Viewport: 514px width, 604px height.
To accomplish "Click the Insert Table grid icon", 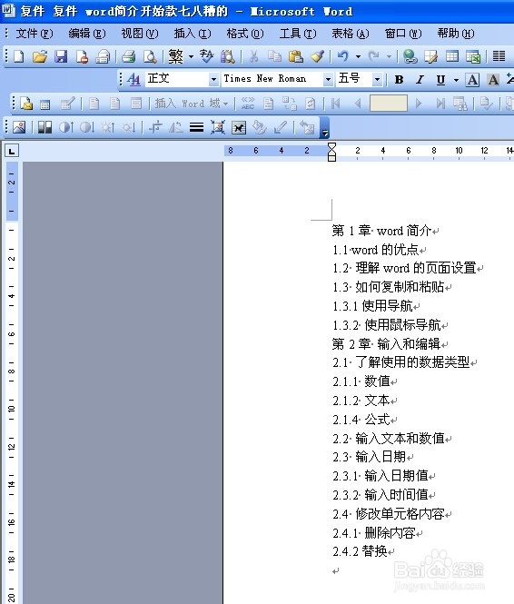I will click(452, 56).
